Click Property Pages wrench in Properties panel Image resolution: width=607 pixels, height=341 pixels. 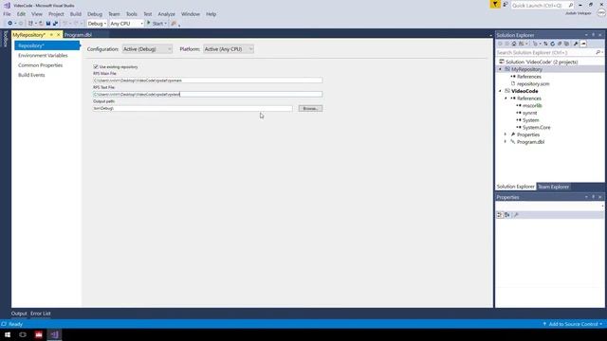[x=516, y=215]
